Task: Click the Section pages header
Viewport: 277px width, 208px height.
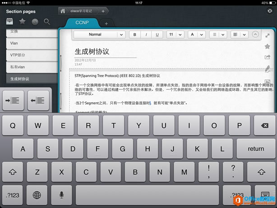Action: coord(21,11)
